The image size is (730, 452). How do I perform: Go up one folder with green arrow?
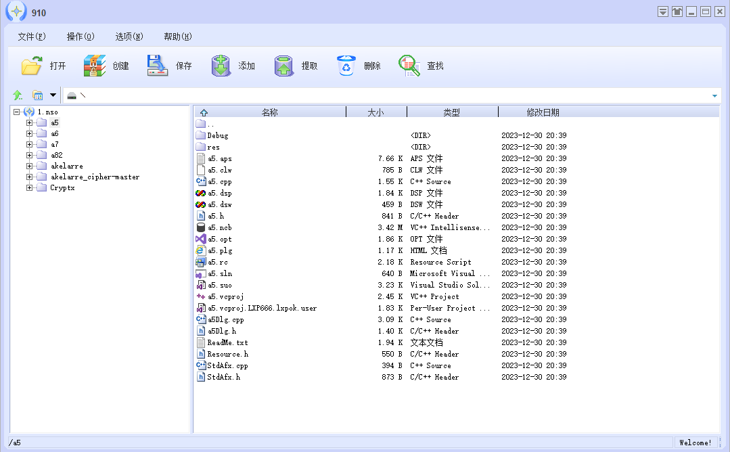coord(18,95)
